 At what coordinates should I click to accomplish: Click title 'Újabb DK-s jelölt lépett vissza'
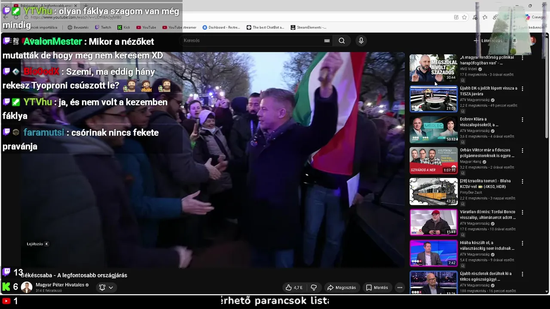point(489,91)
